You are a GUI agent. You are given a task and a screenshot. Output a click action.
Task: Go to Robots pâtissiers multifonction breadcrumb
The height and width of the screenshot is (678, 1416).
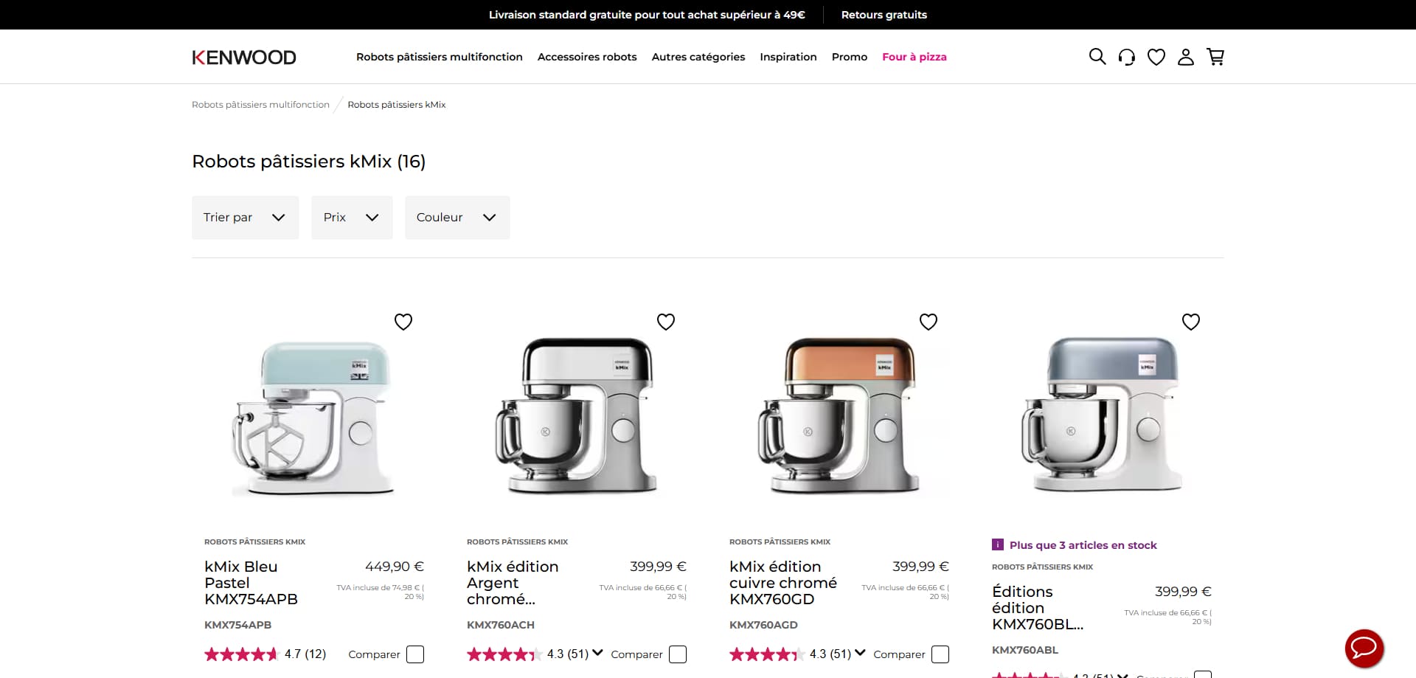coord(260,105)
